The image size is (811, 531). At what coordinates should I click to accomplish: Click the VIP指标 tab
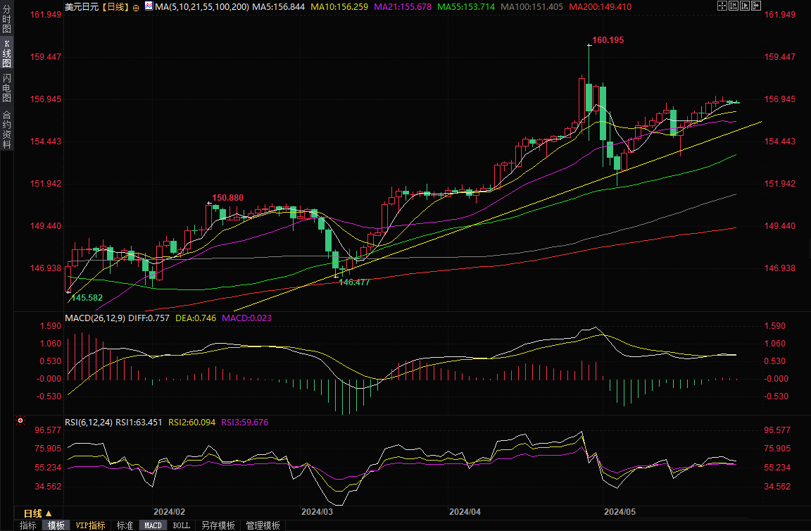point(90,525)
